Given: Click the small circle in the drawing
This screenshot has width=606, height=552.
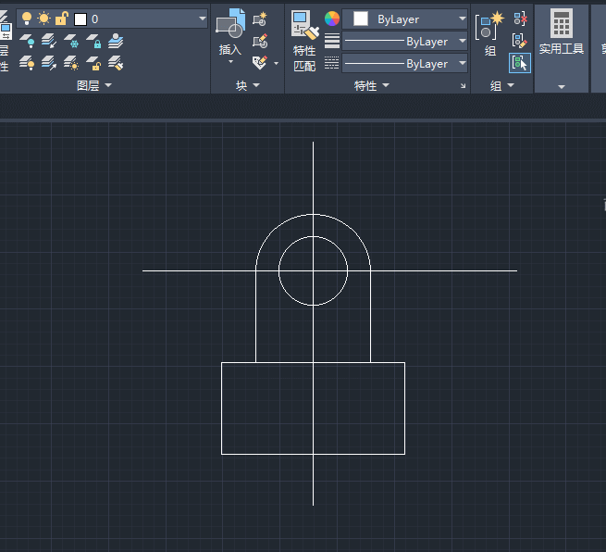Looking at the screenshot, I should point(338,247).
